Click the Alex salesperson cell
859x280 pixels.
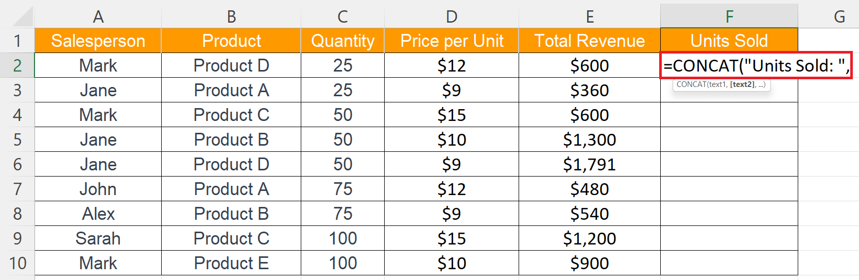98,214
